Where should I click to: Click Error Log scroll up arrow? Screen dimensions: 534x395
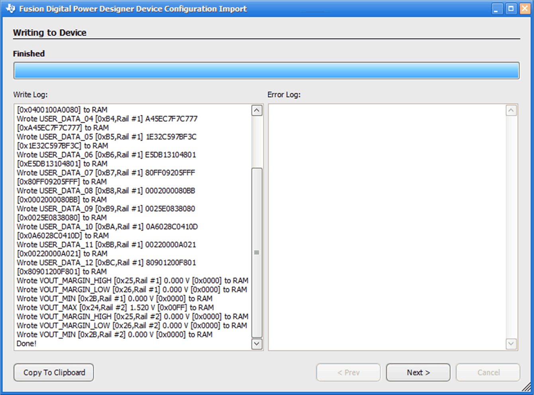511,110
